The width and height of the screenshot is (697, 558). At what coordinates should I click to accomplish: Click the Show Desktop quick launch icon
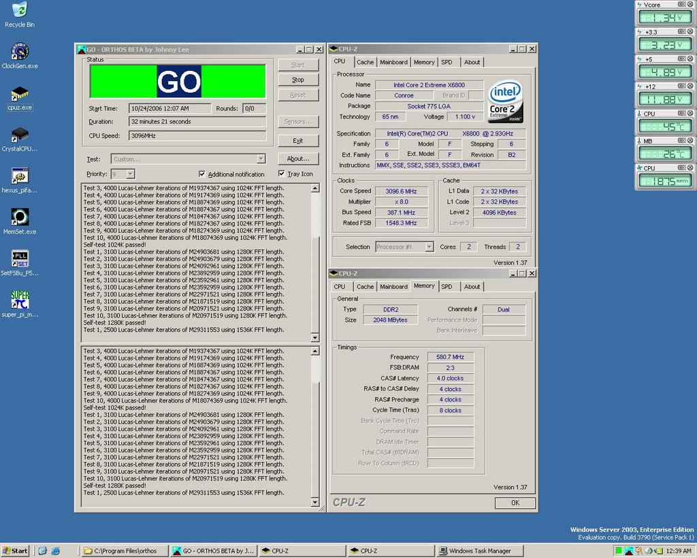pos(43,551)
